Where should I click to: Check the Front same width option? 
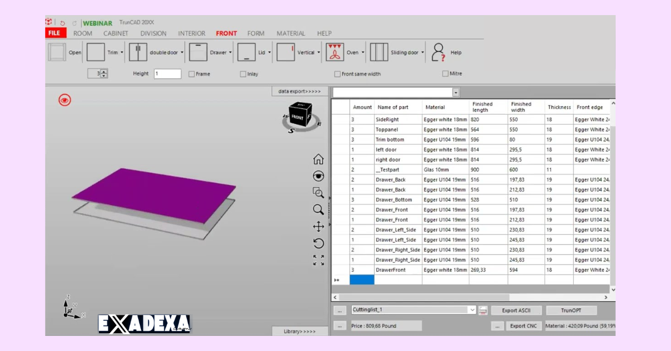click(338, 73)
